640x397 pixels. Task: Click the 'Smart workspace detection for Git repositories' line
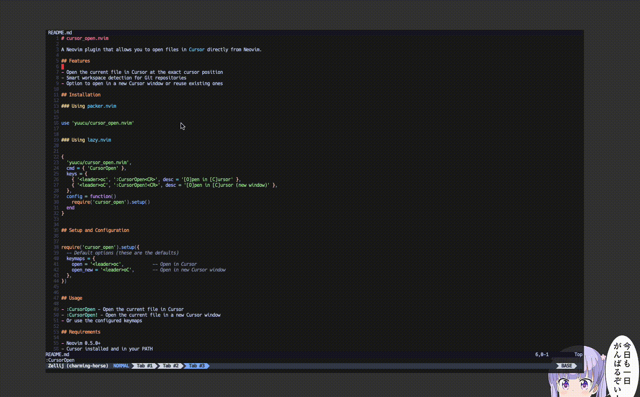coord(124,78)
